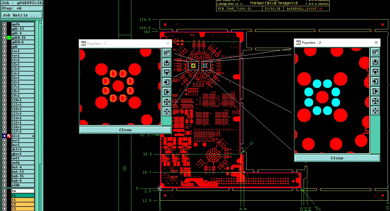Click the cyan pad cluster in Popview 2

(322, 97)
